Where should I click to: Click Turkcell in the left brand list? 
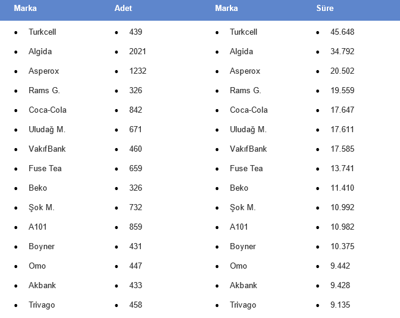(x=42, y=32)
